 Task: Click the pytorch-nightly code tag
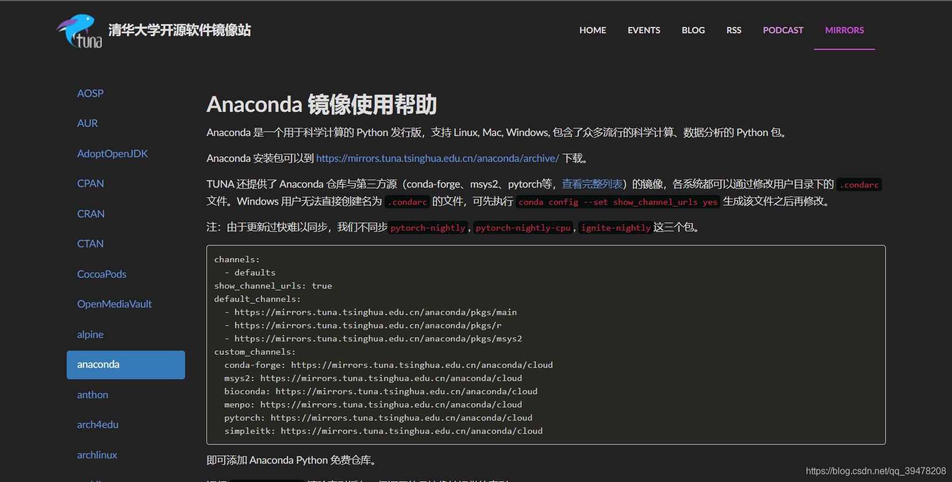coord(428,228)
